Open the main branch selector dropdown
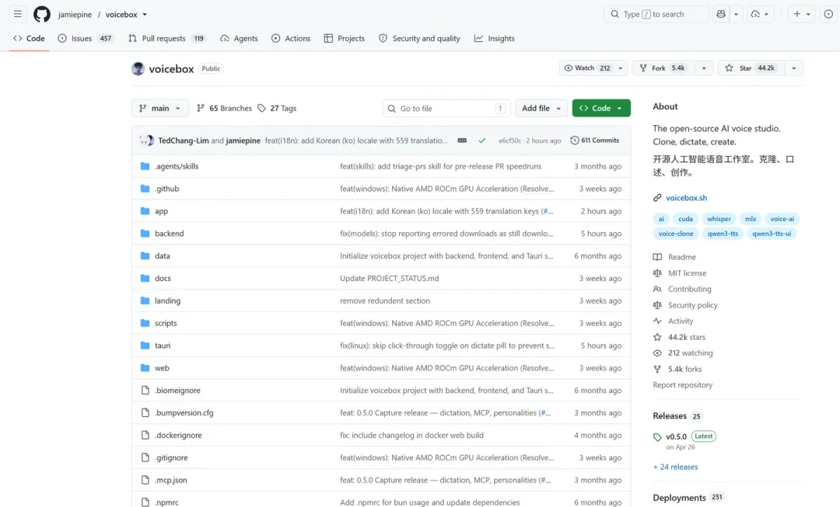Image resolution: width=840 pixels, height=507 pixels. click(x=159, y=108)
